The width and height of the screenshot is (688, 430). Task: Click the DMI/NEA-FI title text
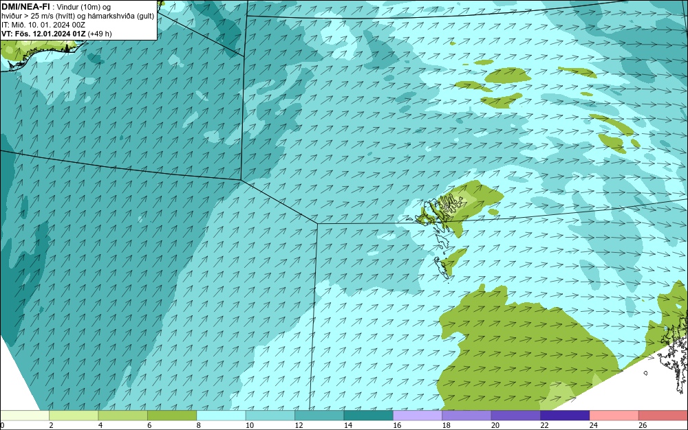[26, 6]
